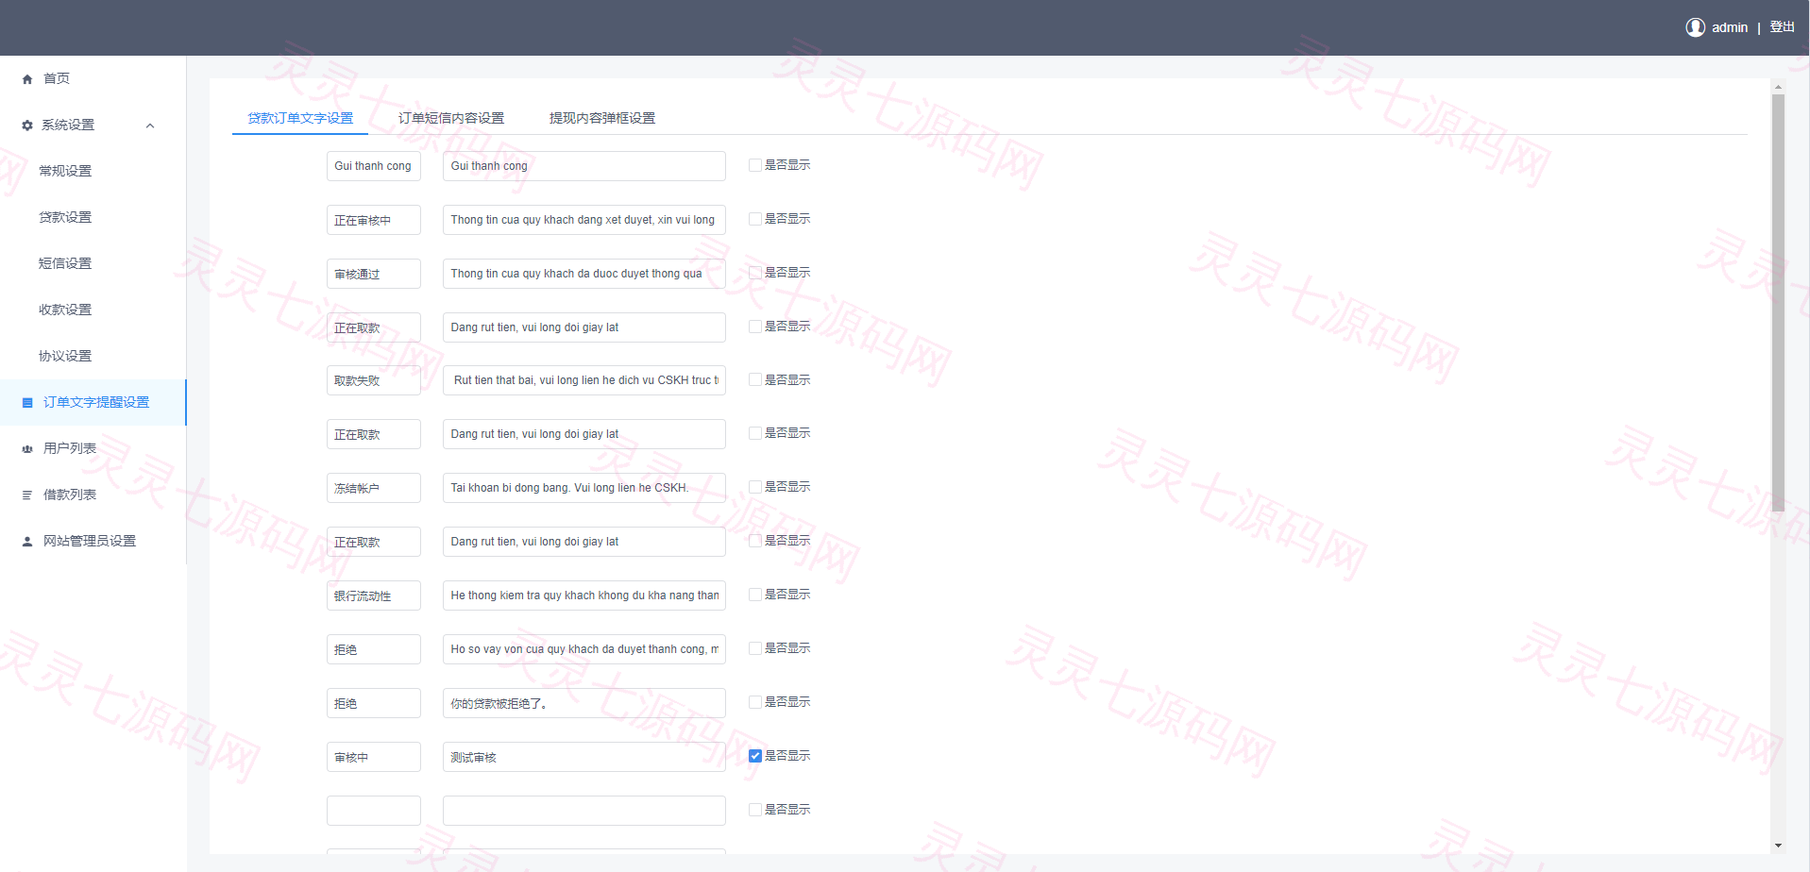The height and width of the screenshot is (872, 1810).
Task: Click the vertical scrollbar thumb
Action: tap(1778, 302)
